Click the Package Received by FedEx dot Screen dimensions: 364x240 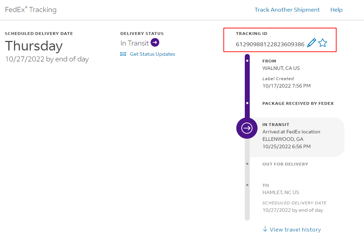pyautogui.click(x=247, y=103)
